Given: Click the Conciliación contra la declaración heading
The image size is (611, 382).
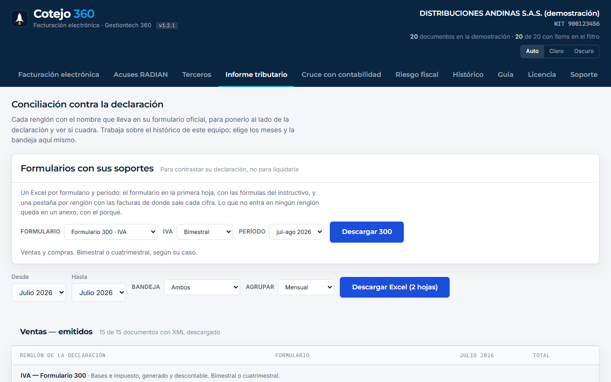Looking at the screenshot, I should click(x=87, y=104).
